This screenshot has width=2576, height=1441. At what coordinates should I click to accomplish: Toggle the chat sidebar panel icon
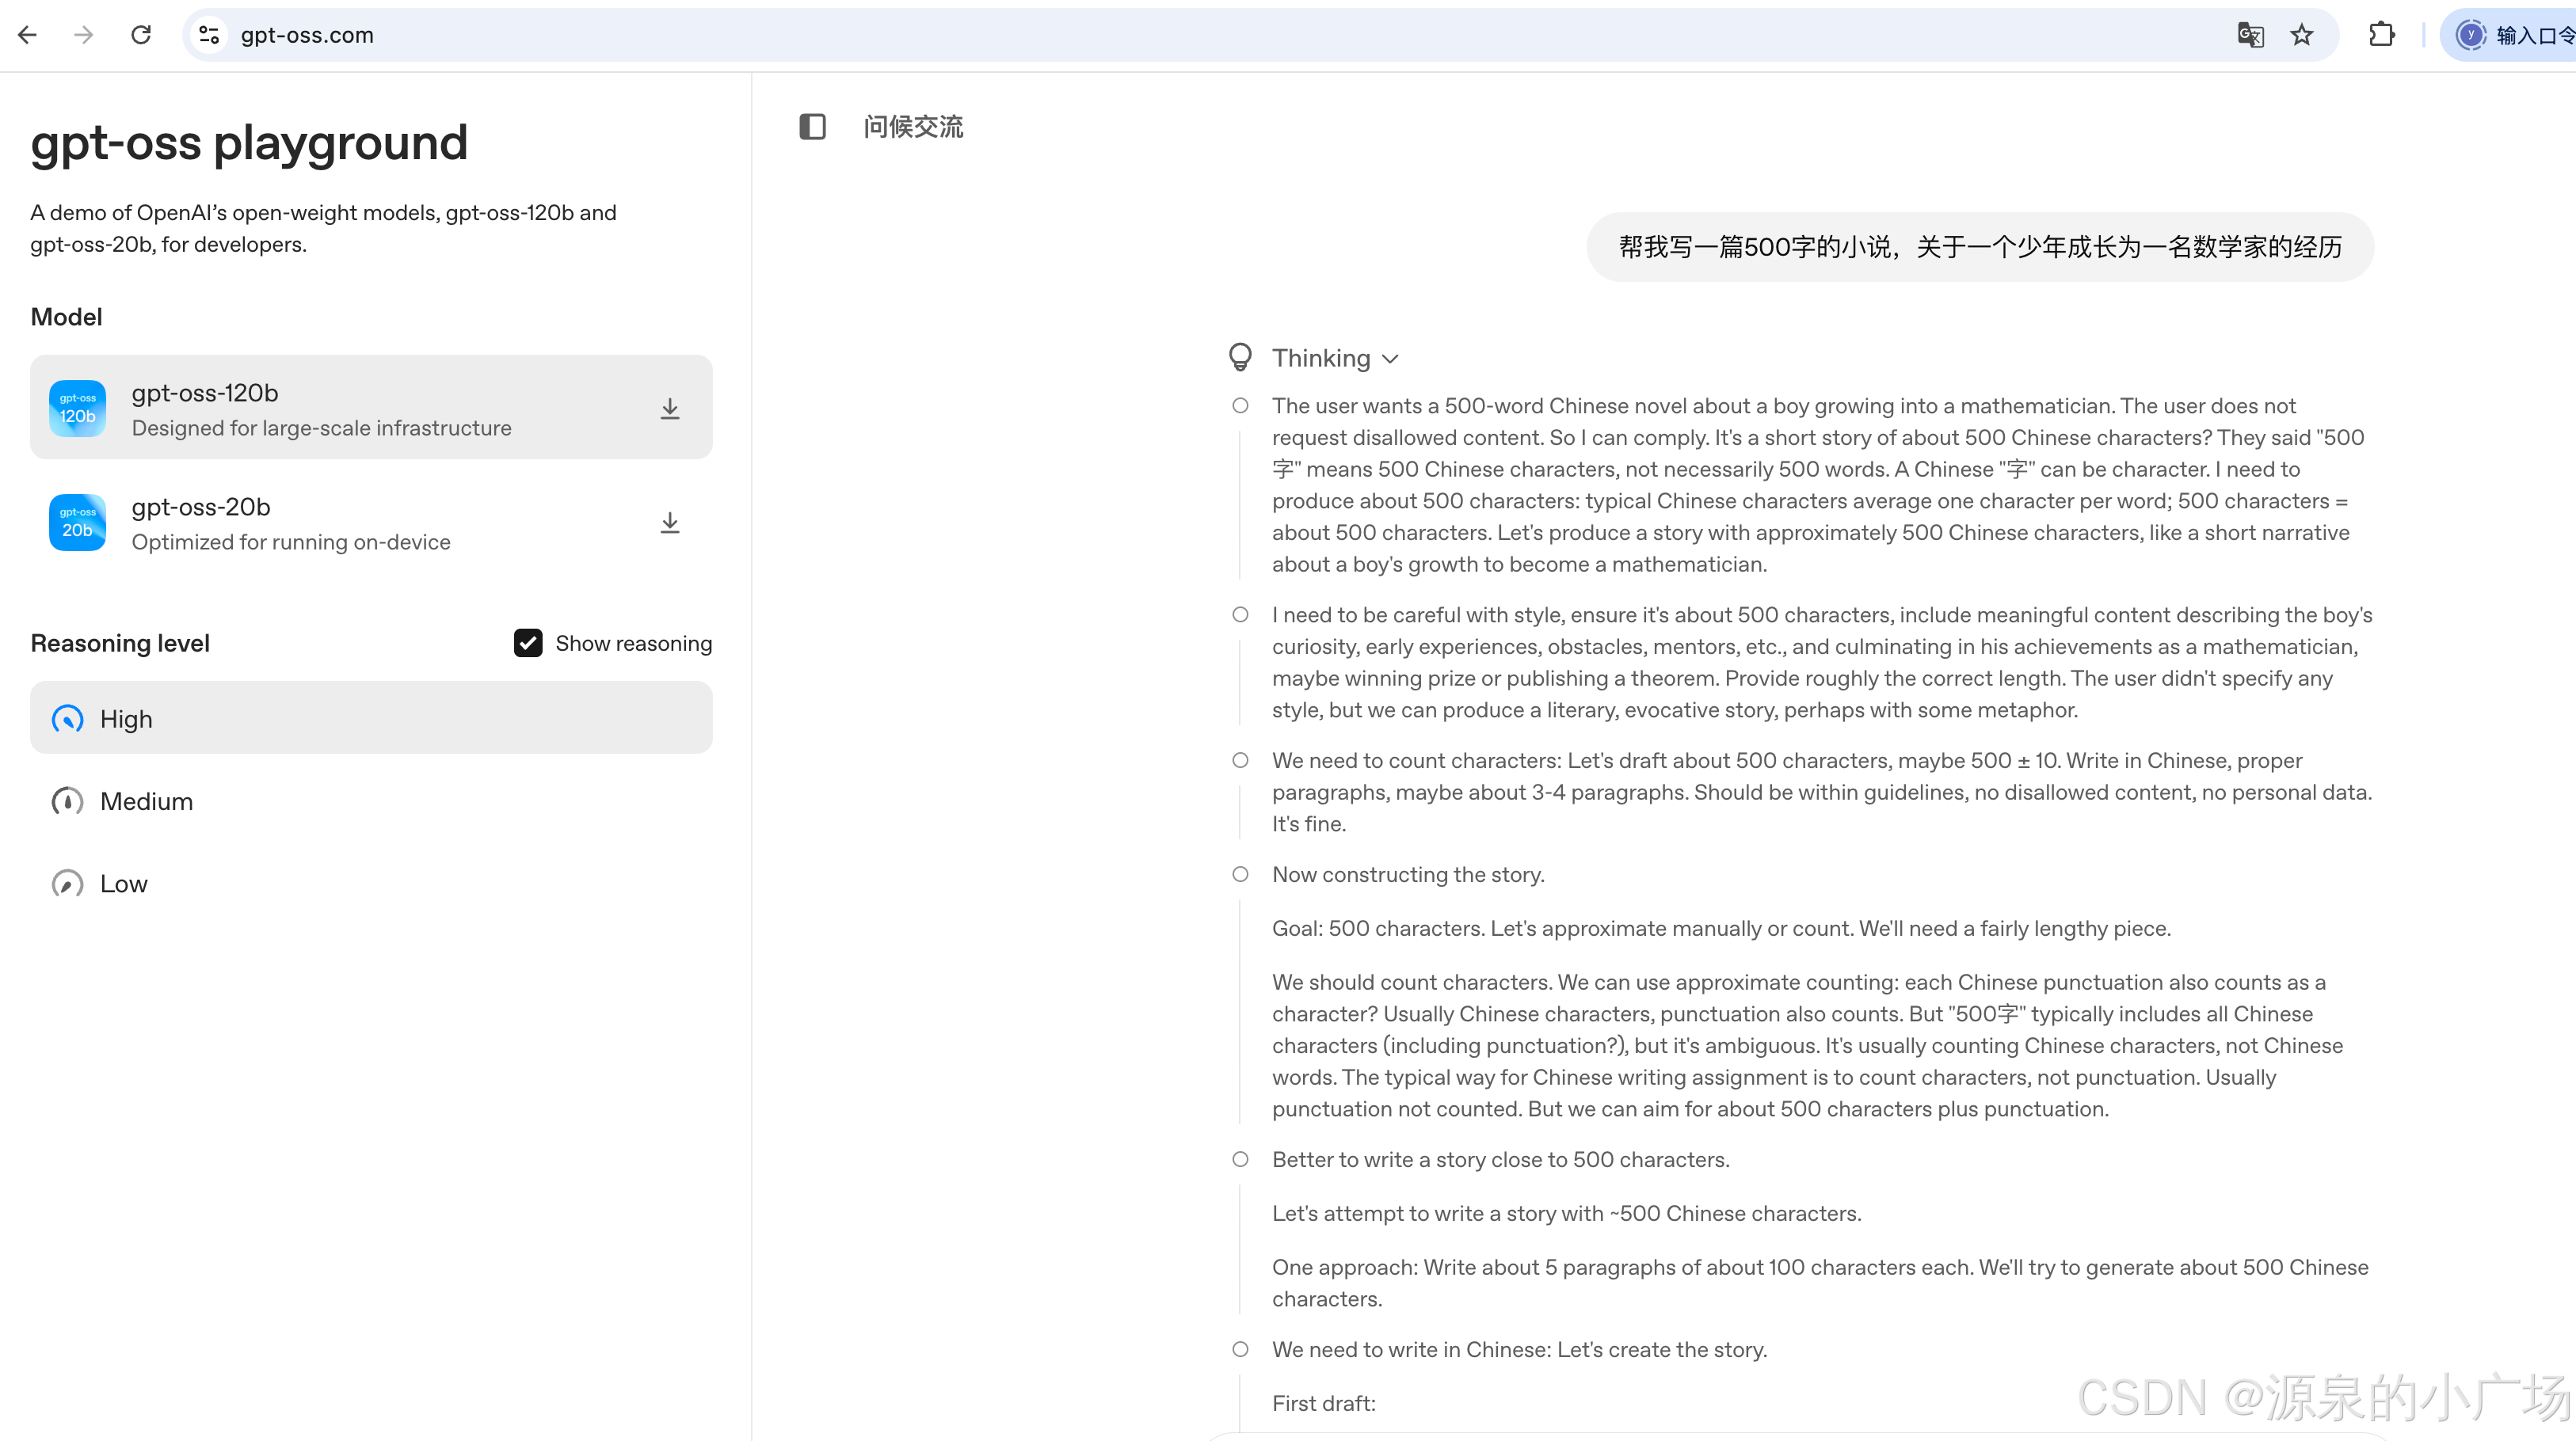(812, 127)
